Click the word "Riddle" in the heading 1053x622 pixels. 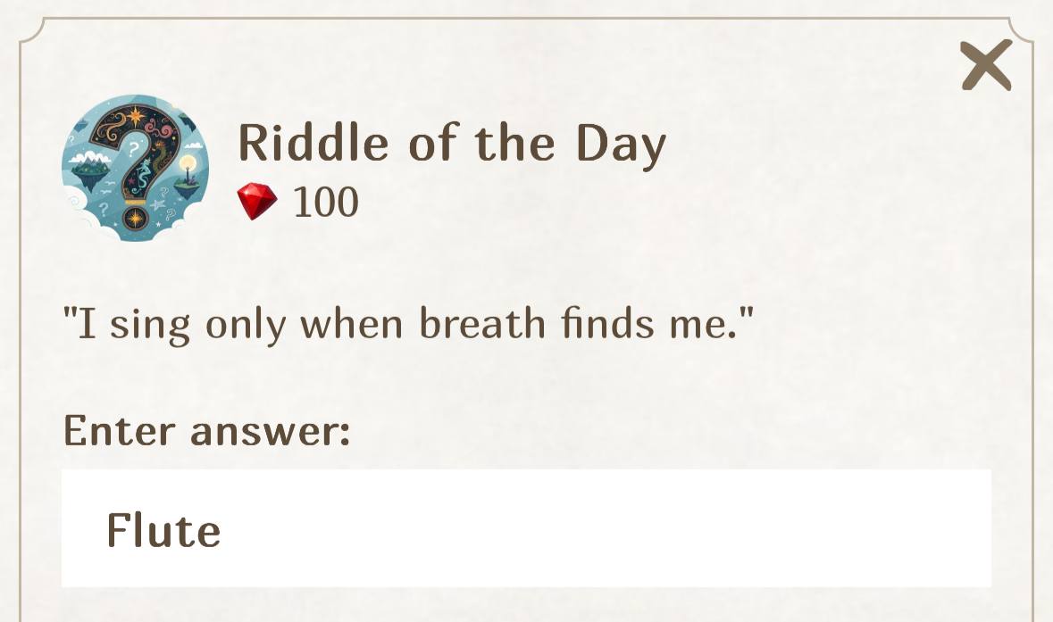[313, 143]
